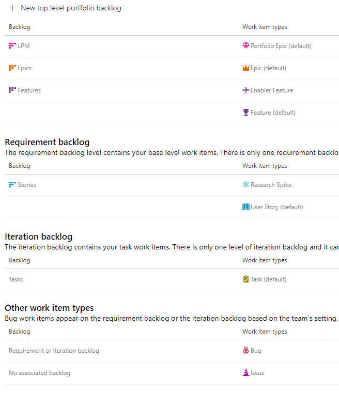The height and width of the screenshot is (393, 339).
Task: Select the Requirement or Iteration backlog row
Action: pos(172,351)
